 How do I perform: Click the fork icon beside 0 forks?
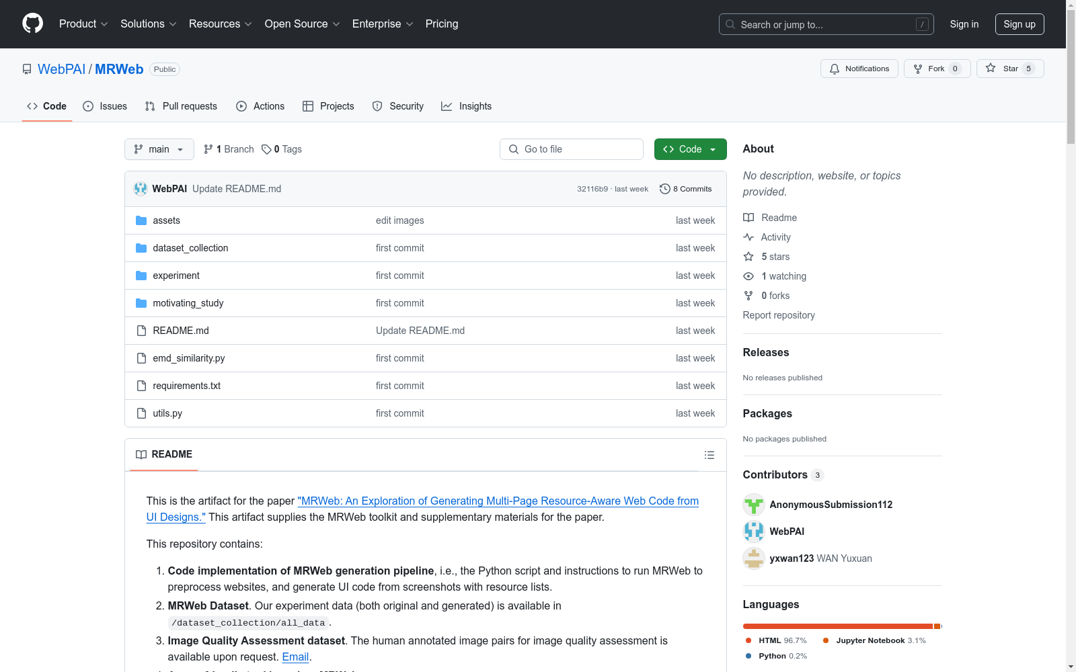tap(748, 296)
